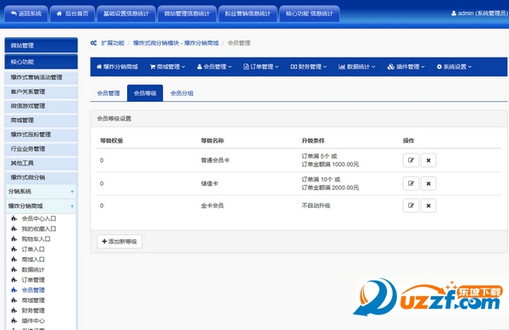509x330 pixels.
Task: Open 购物车入口 in sidebar tree
Action: click(x=36, y=239)
